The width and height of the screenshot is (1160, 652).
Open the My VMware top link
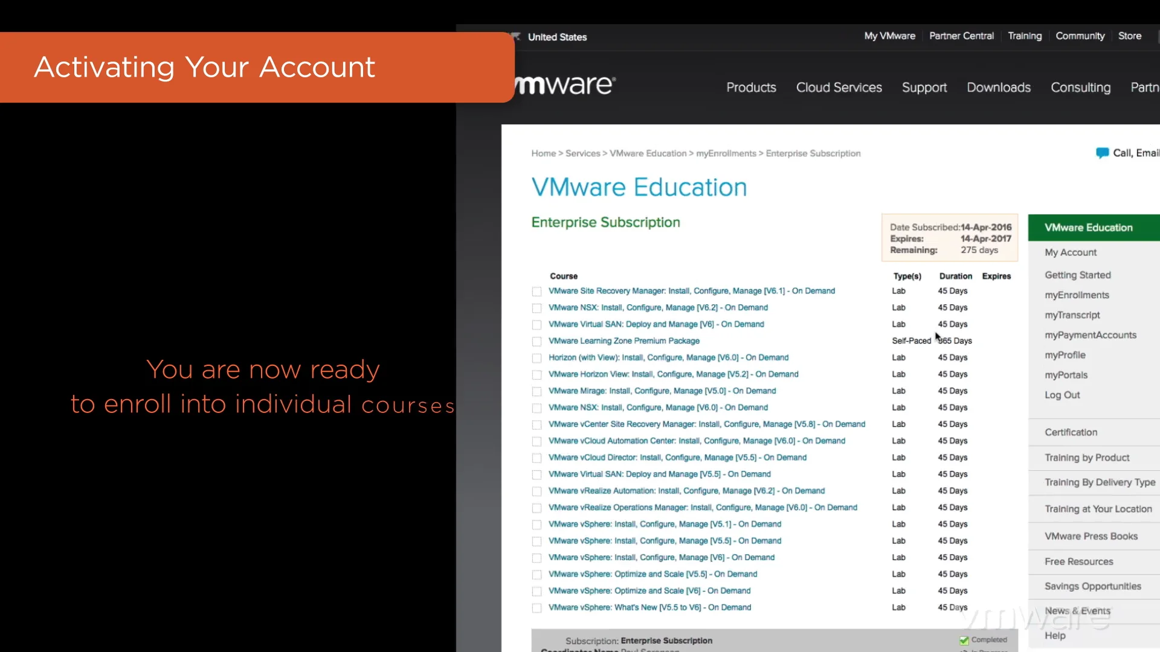[889, 36]
